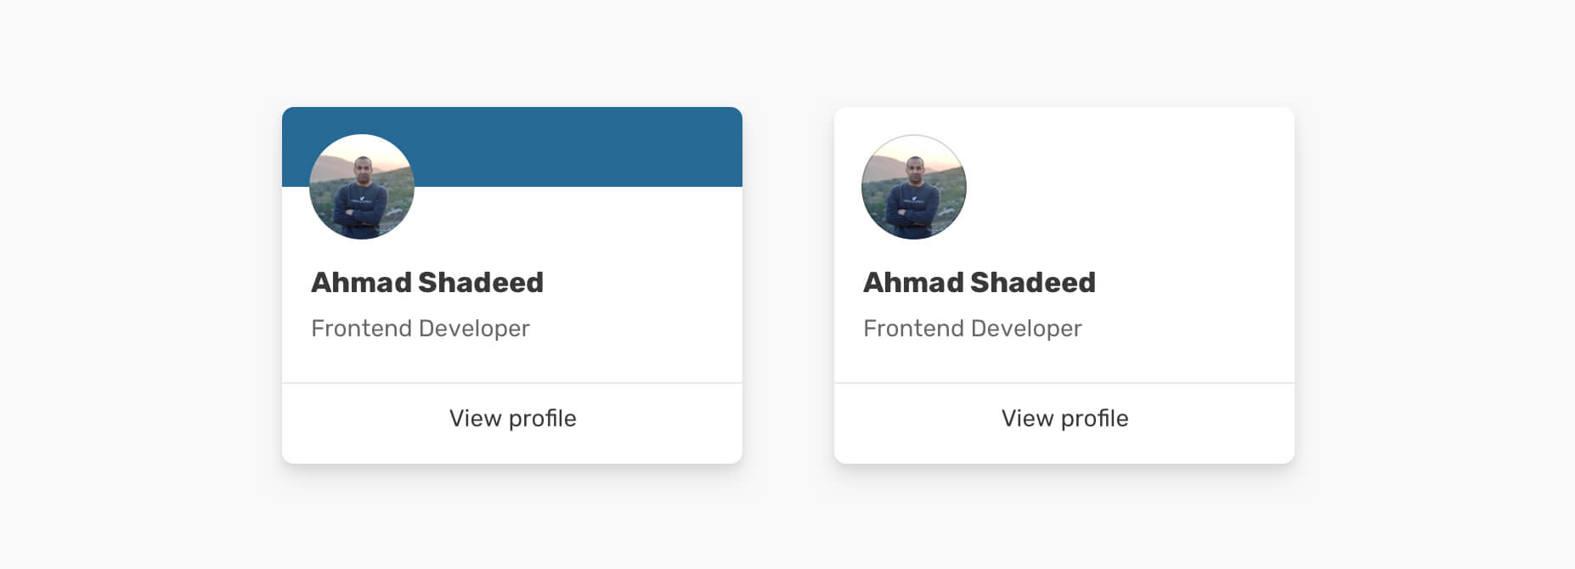Click the word Ahmad on the blue-banner card

360,283
